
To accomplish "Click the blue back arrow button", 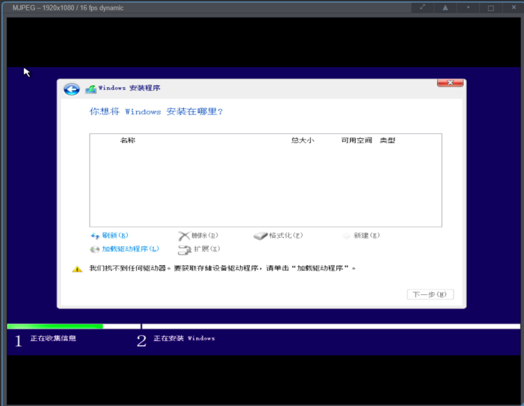I will [71, 89].
